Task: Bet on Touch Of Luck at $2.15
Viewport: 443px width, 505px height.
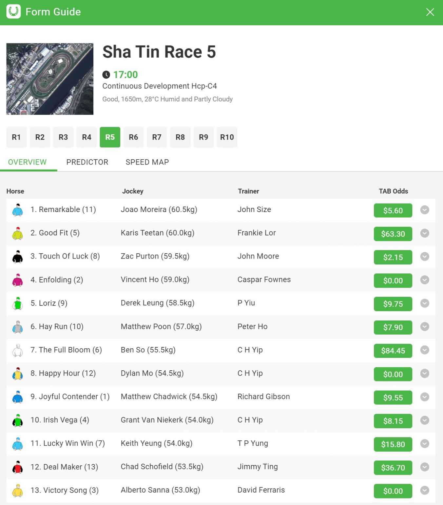Action: pyautogui.click(x=393, y=257)
